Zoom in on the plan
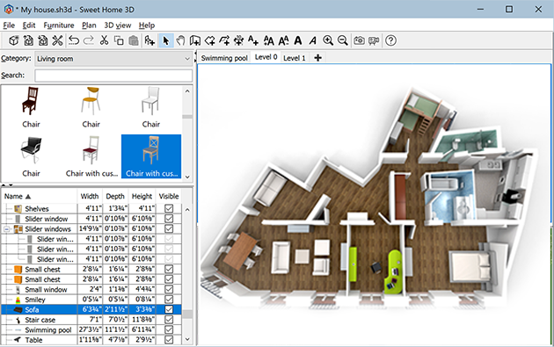The image size is (554, 347). pyautogui.click(x=328, y=40)
